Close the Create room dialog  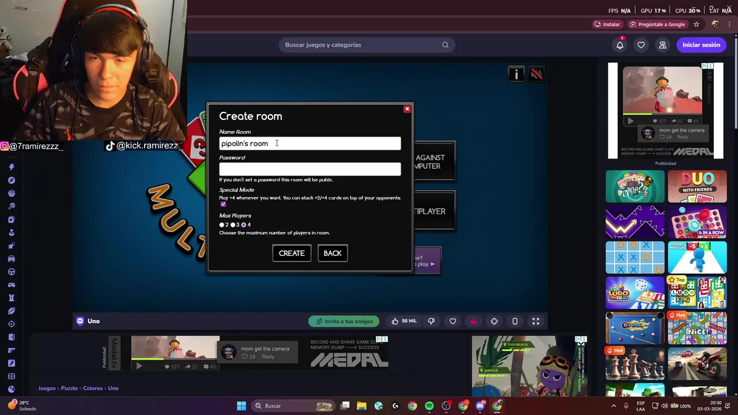pyautogui.click(x=407, y=109)
